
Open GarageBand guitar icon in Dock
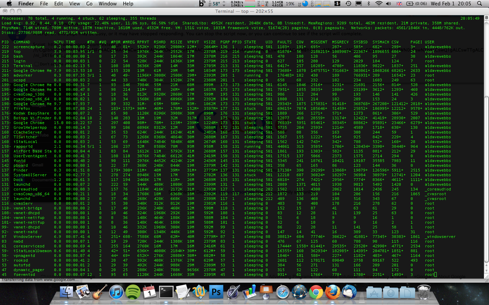(99, 292)
